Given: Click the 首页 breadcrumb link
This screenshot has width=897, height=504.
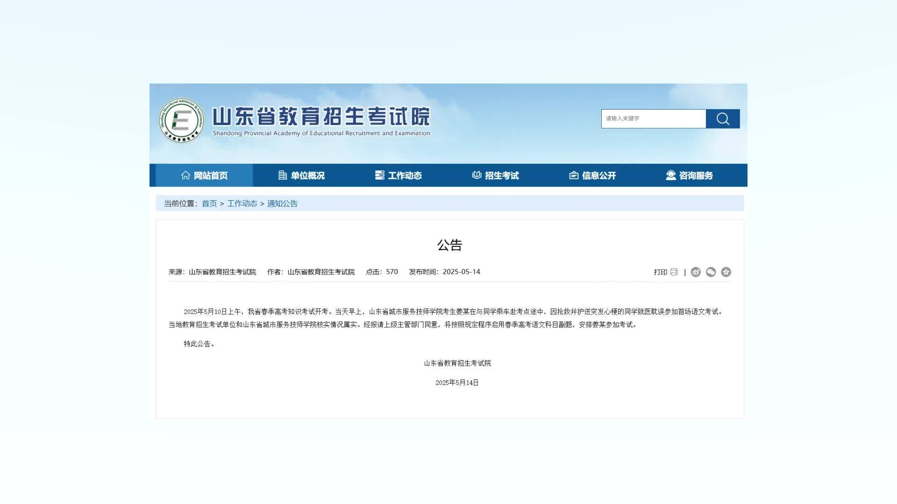Looking at the screenshot, I should click(209, 203).
